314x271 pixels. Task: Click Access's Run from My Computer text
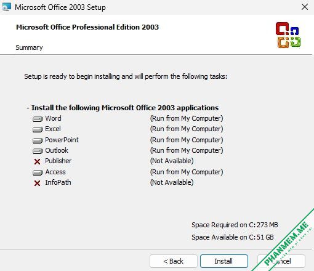coord(187,172)
